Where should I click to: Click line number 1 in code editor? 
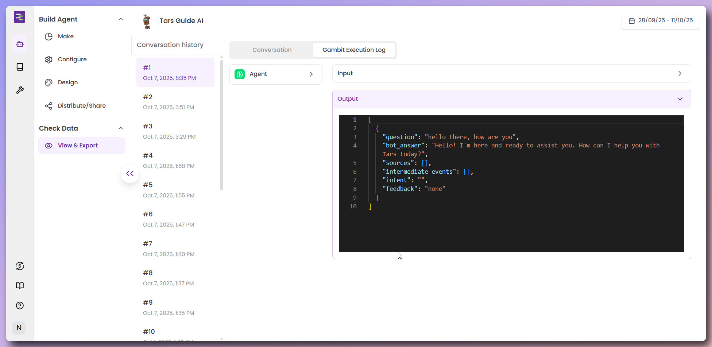pos(355,120)
